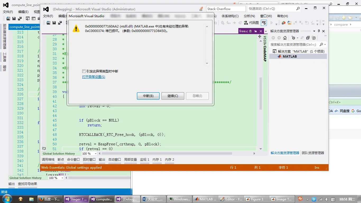Image resolution: width=361 pixels, height=203 pixels.
Task: Click the 继续(C) continue button
Action: pyautogui.click(x=173, y=96)
